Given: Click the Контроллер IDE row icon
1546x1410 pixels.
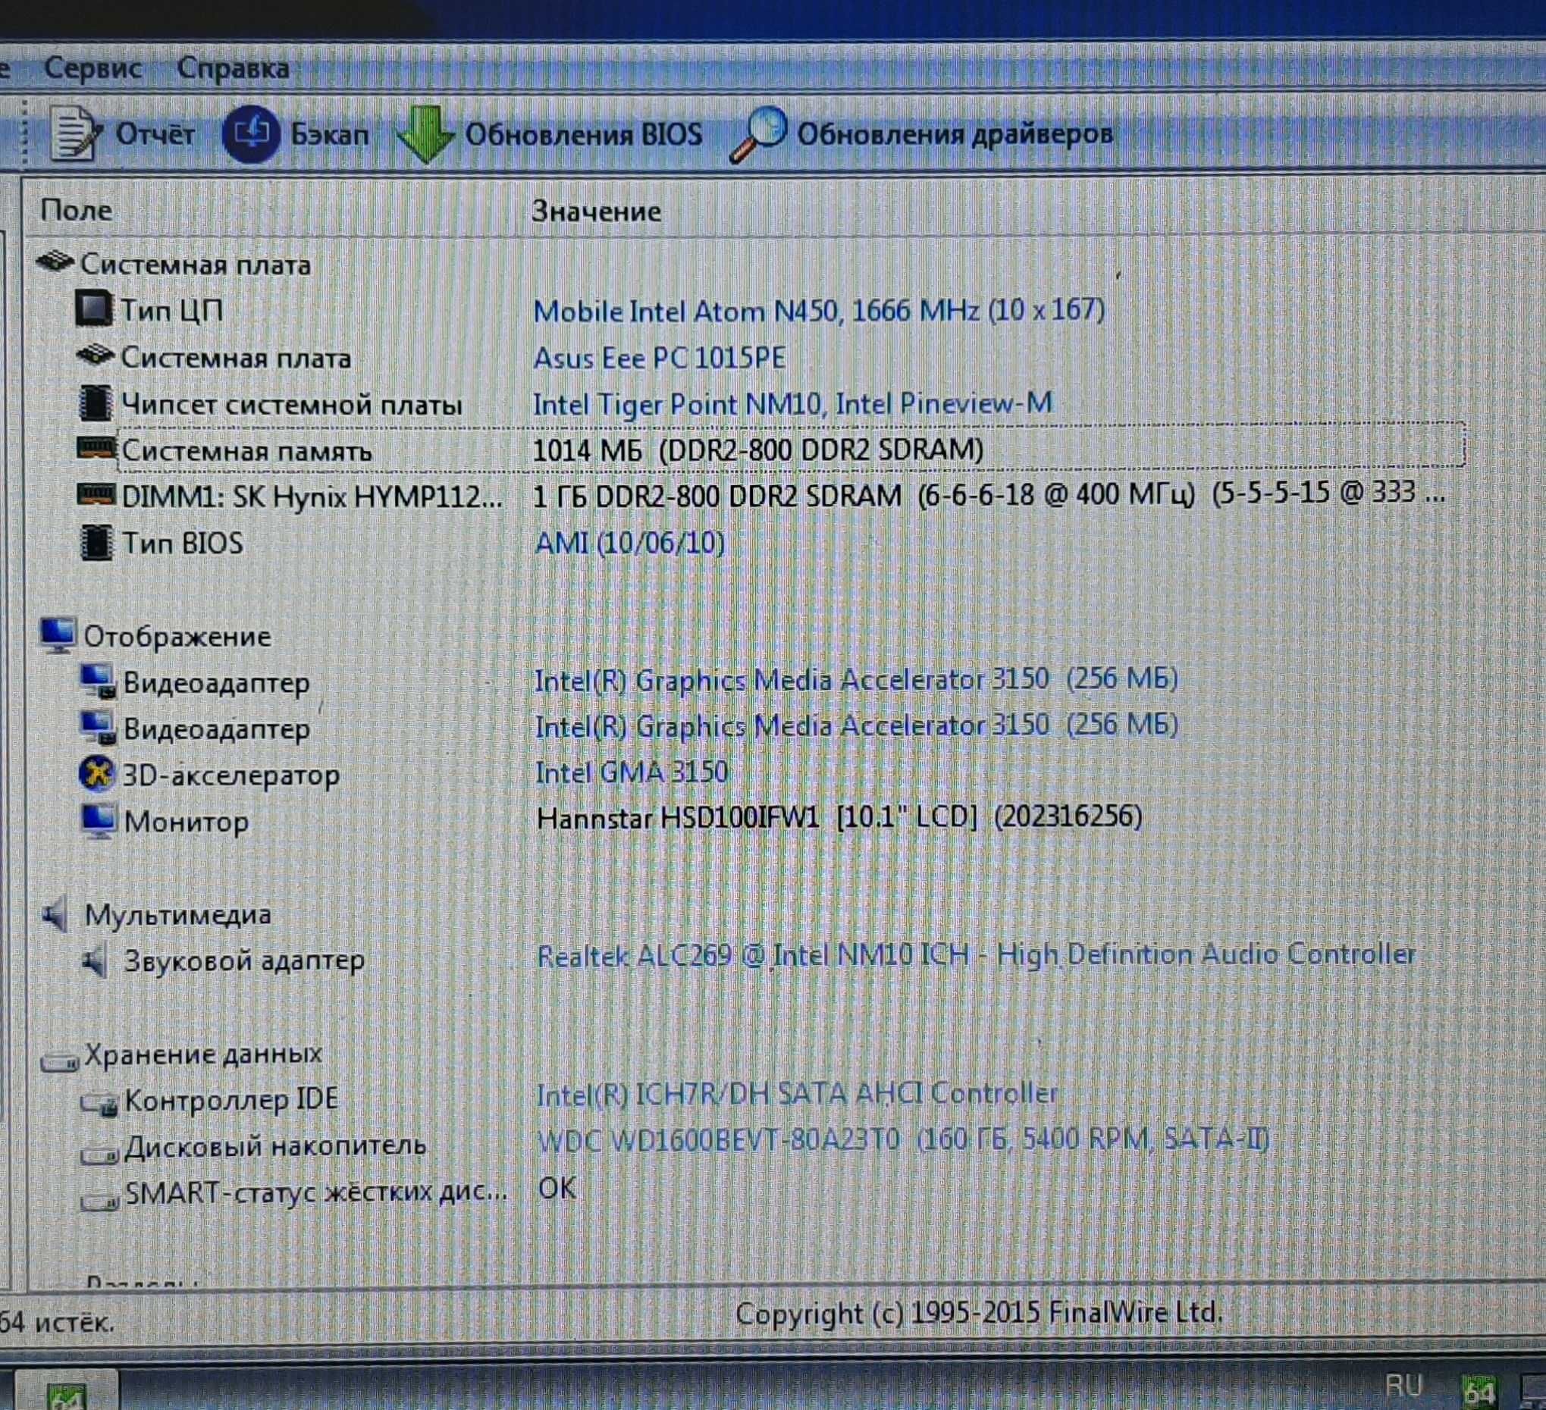Looking at the screenshot, I should coord(99,1103).
